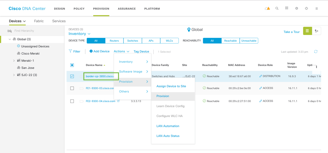
Task: Open FE2-9300-04 external launch icon
Action: (x=119, y=101)
